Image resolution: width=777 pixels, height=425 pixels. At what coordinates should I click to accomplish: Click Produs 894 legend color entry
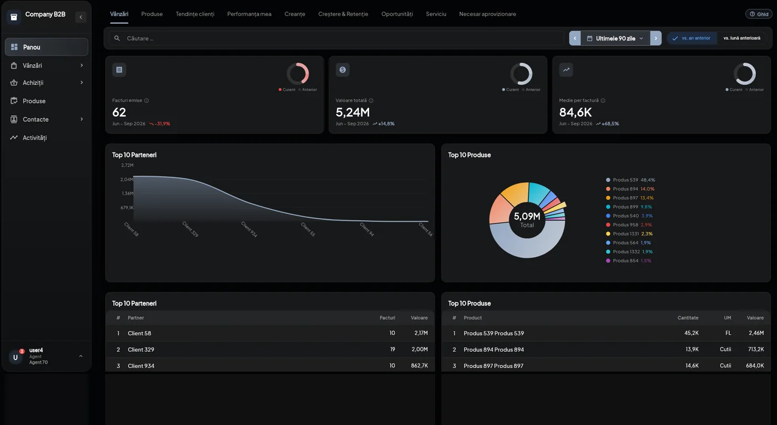[x=630, y=189]
